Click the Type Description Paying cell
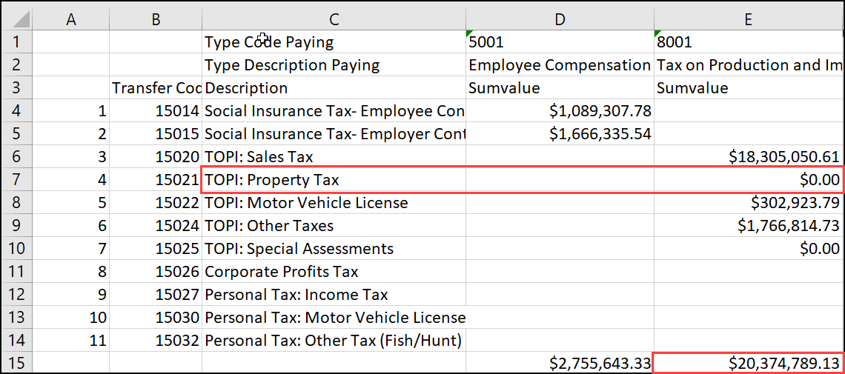 pos(334,65)
